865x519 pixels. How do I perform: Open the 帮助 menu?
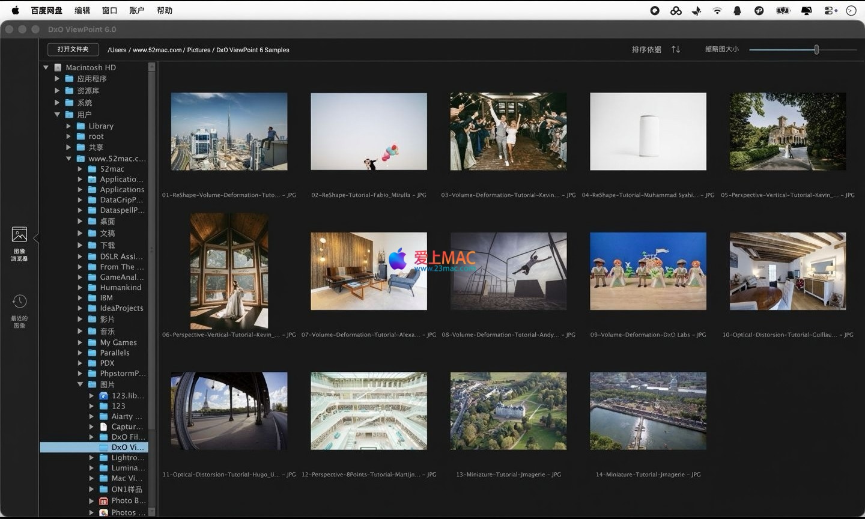[x=165, y=10]
